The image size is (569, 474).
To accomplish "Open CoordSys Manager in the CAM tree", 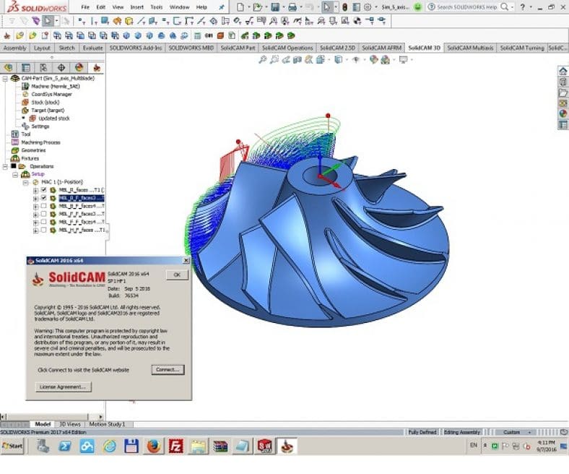I will click(x=51, y=94).
